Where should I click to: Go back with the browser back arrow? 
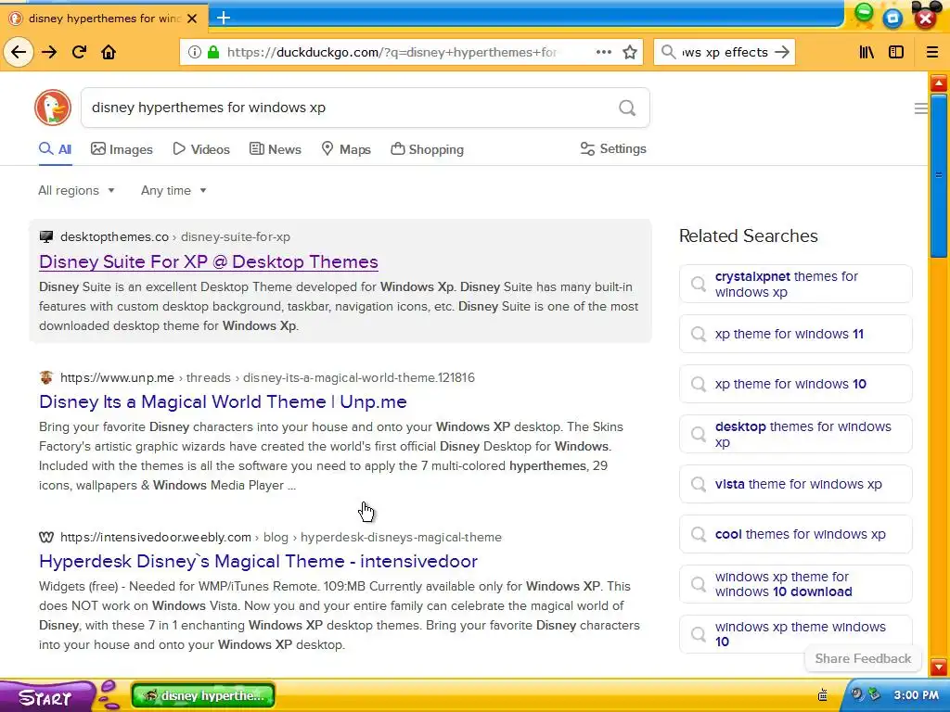pos(19,52)
